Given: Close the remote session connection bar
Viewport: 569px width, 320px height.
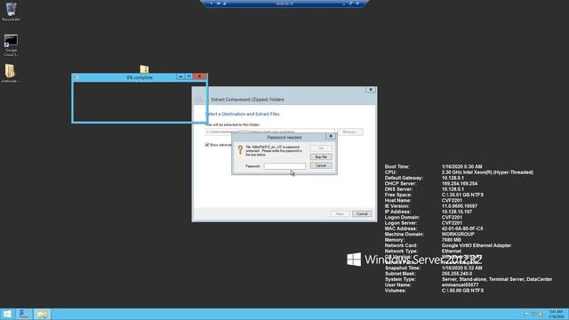Looking at the screenshot, I should click(x=357, y=4).
